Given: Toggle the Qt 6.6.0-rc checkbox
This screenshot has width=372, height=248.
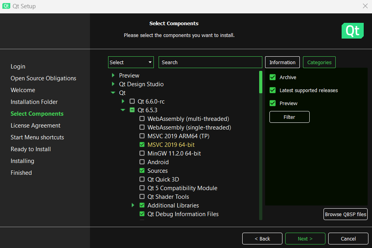Looking at the screenshot, I should tap(132, 102).
